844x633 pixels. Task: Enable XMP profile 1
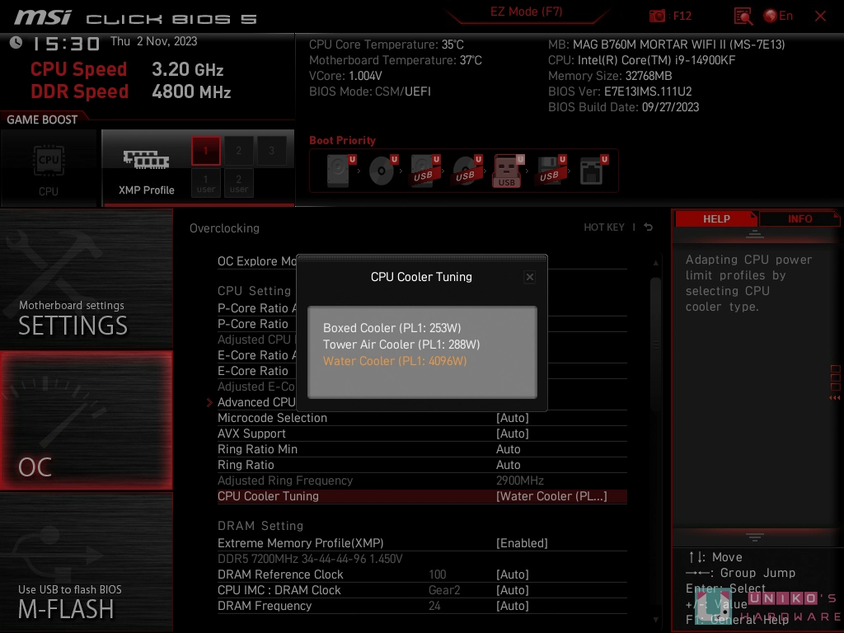[x=205, y=151]
